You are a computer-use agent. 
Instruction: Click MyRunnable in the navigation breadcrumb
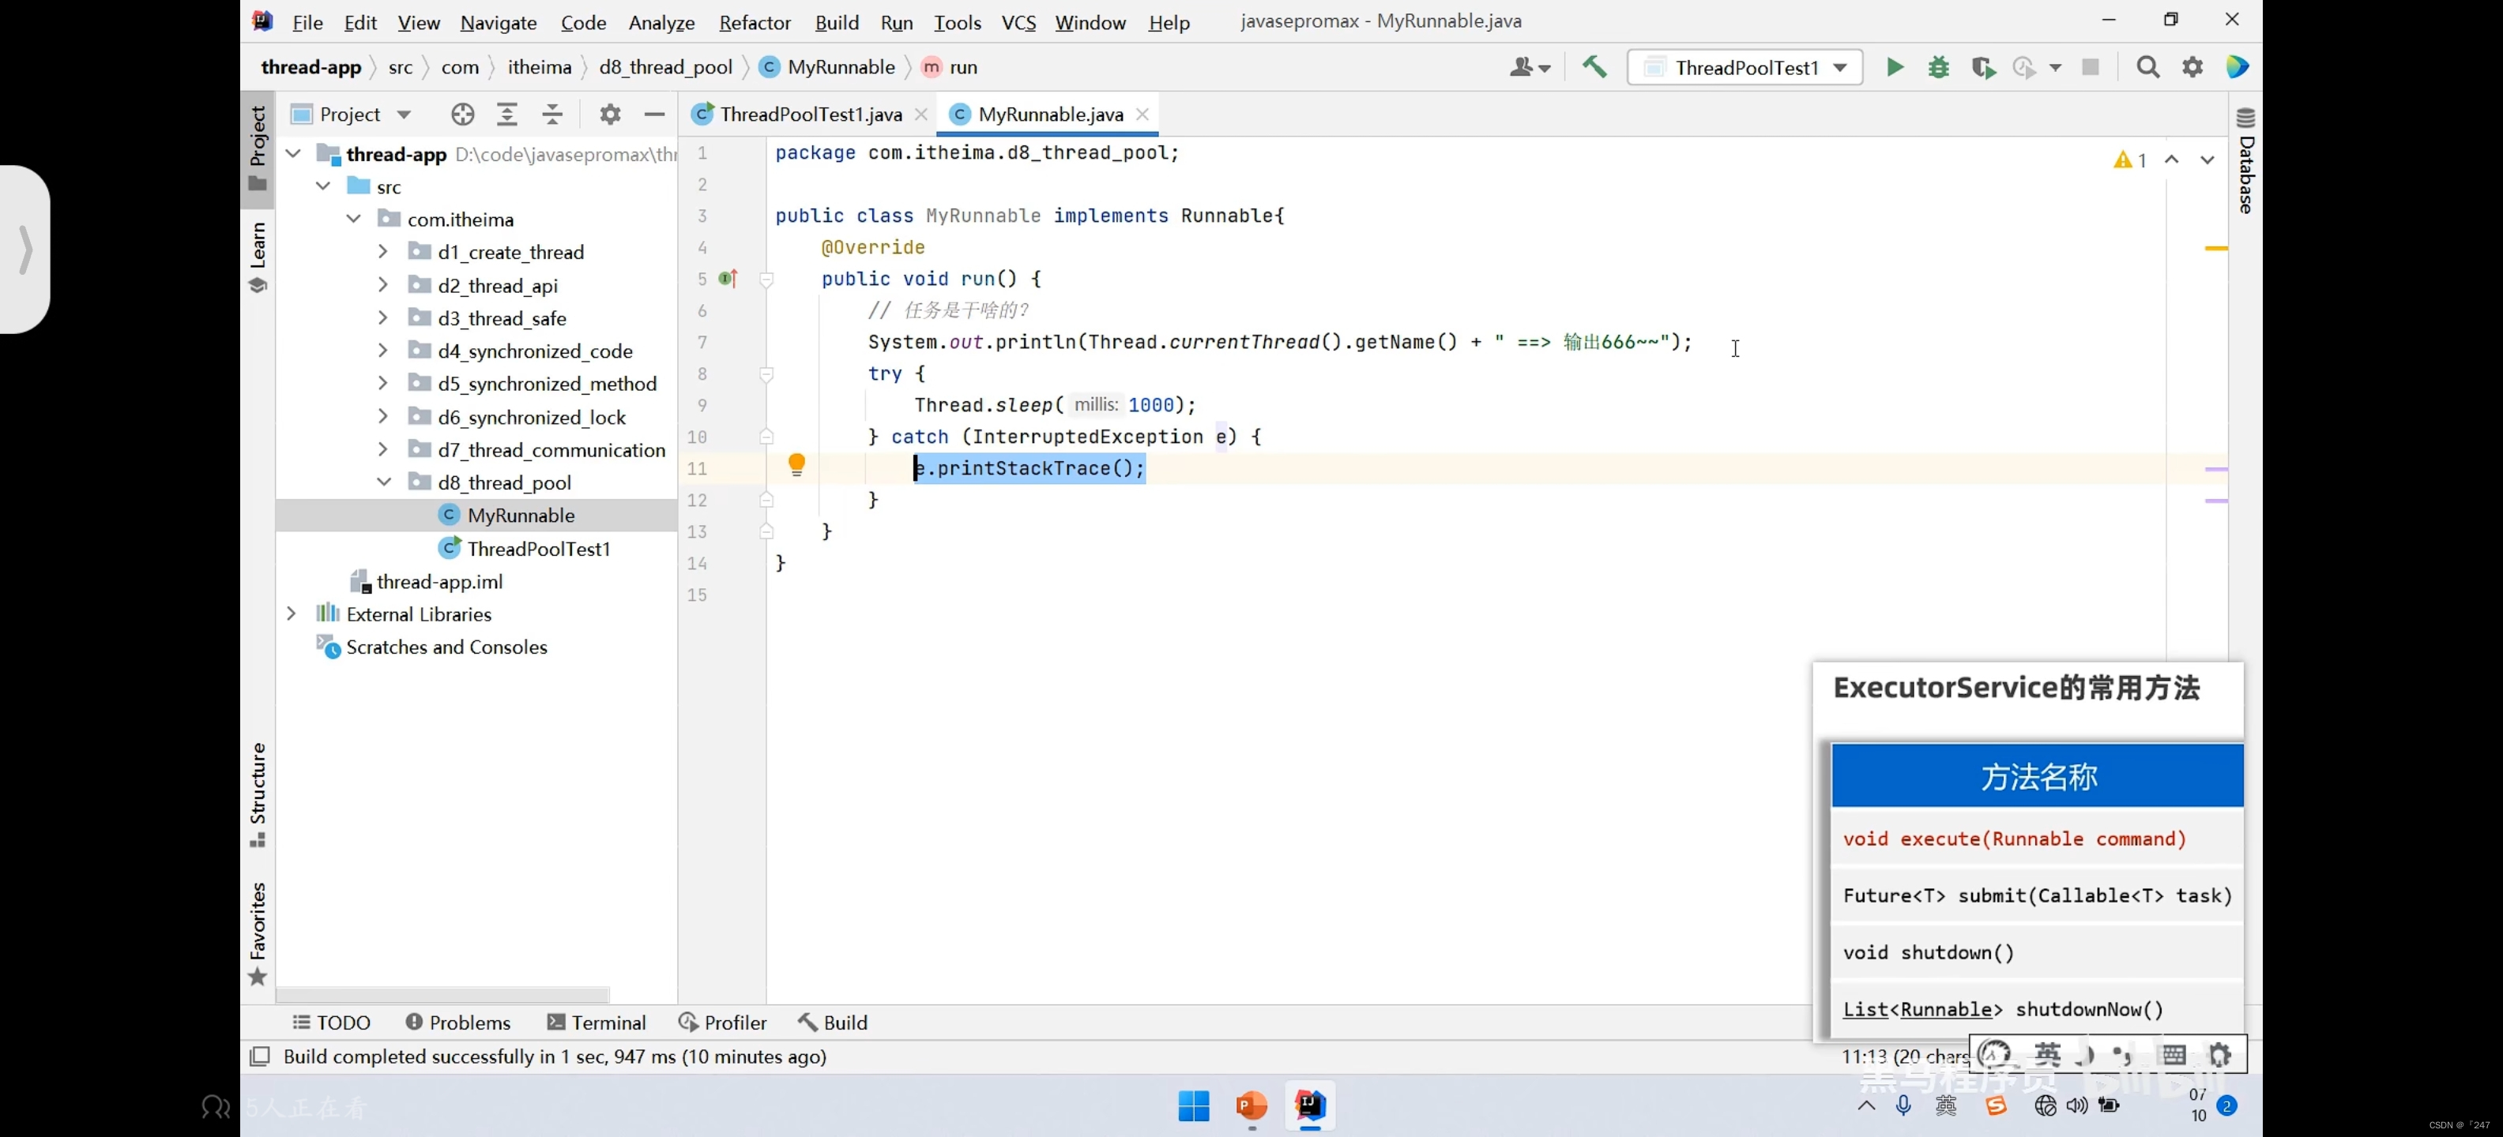827,67
